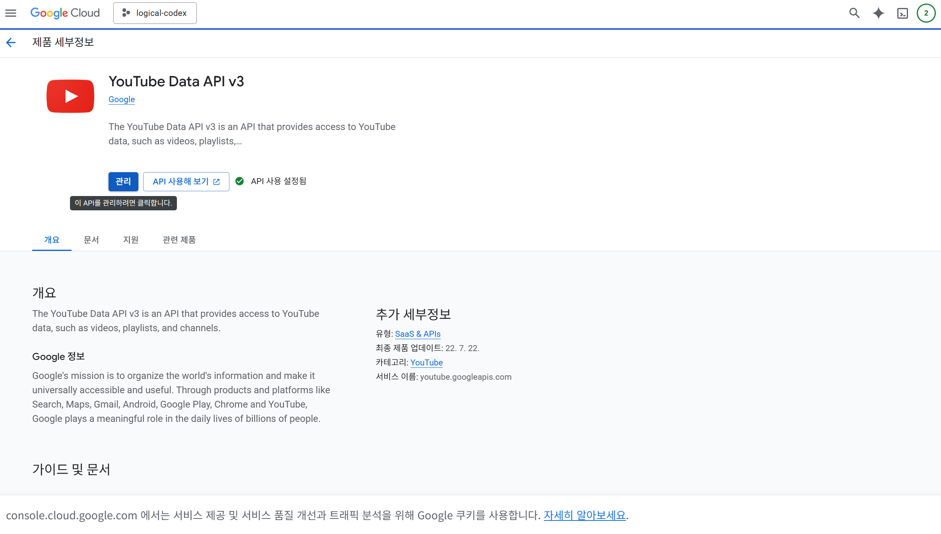This screenshot has height=534, width=941.
Task: Follow the Google publisher link
Action: pyautogui.click(x=121, y=99)
